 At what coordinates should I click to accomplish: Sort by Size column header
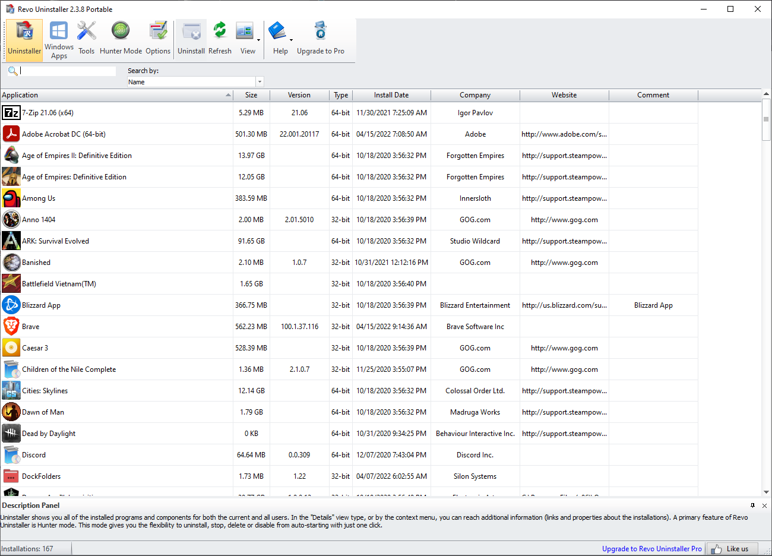click(x=251, y=95)
